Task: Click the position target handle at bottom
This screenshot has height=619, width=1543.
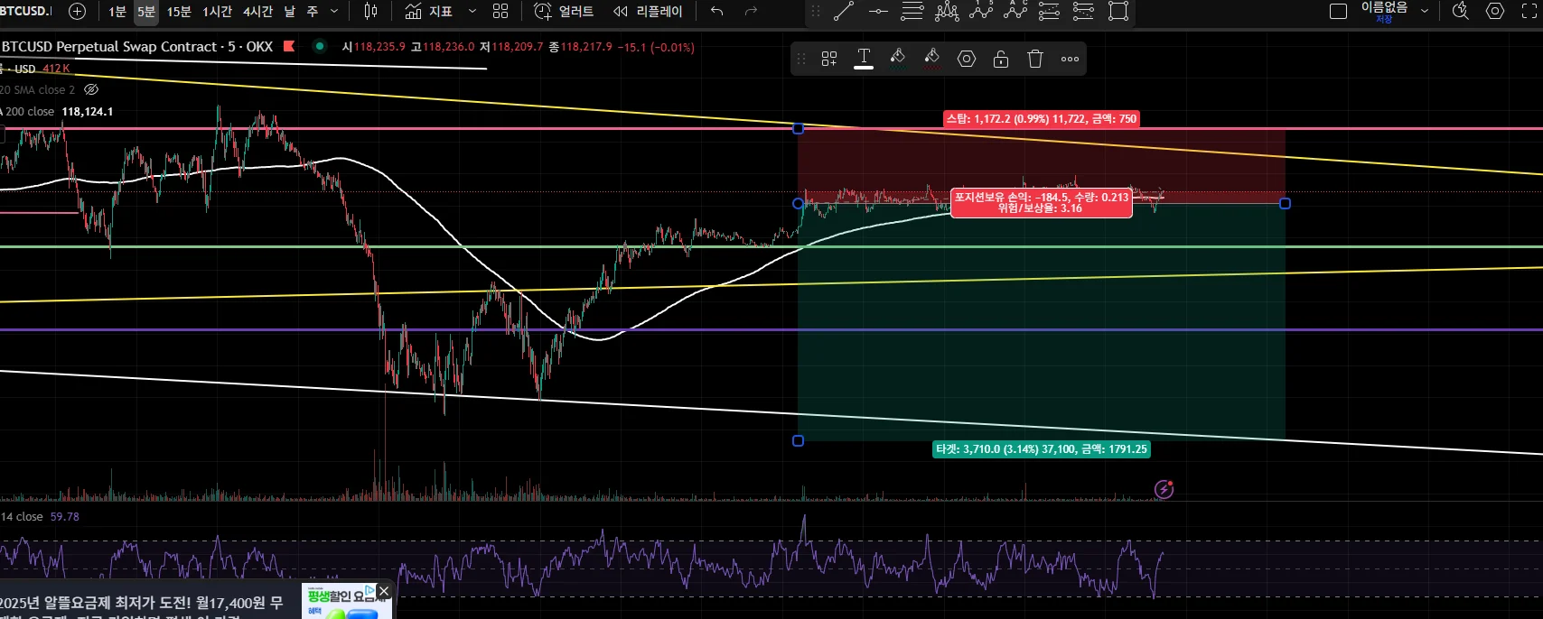Action: 798,440
